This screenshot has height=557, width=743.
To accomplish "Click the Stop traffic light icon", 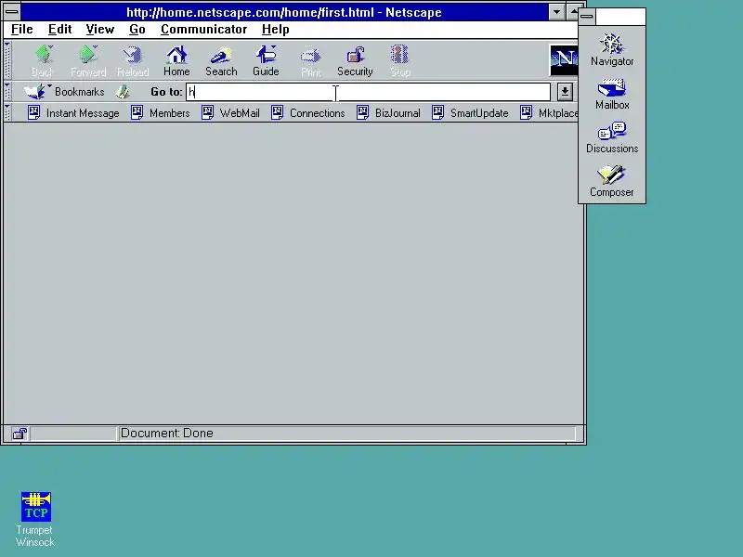I will click(x=400, y=60).
